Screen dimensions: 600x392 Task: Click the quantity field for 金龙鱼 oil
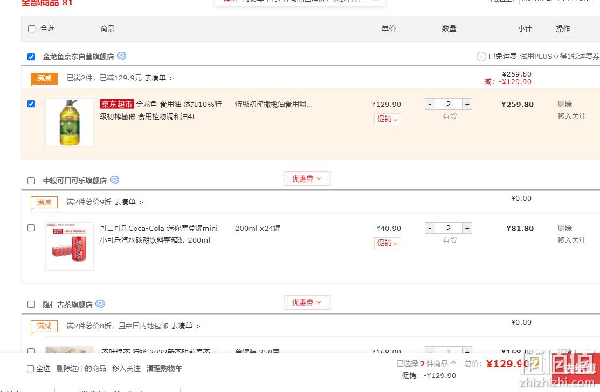(449, 104)
